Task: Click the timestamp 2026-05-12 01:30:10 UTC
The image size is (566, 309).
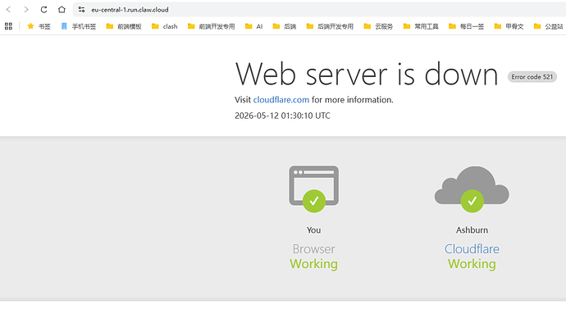Action: pos(282,116)
